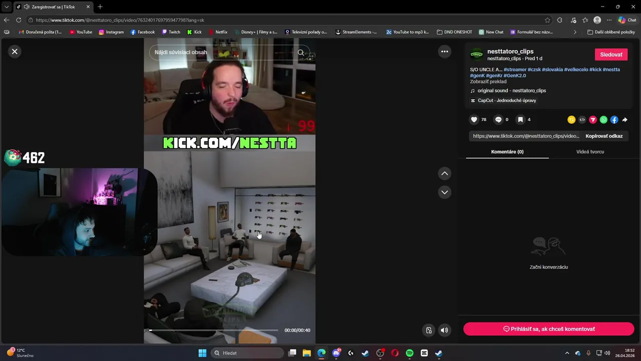Switch to the Videá tvorcu tab
This screenshot has height=361, width=641.
coord(590,151)
